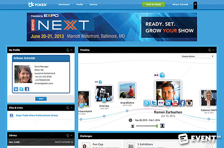This screenshot has height=148, width=224.
Task: Click the Flickr bubble above Ramon's photo
Action: 156,75
